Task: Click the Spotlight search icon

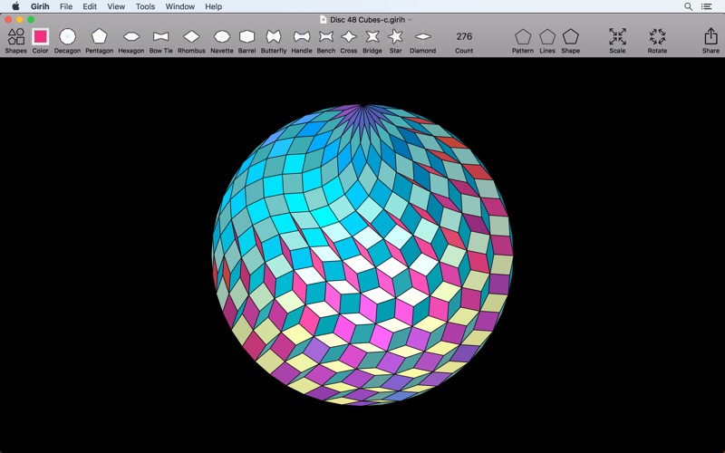Action: [x=688, y=6]
